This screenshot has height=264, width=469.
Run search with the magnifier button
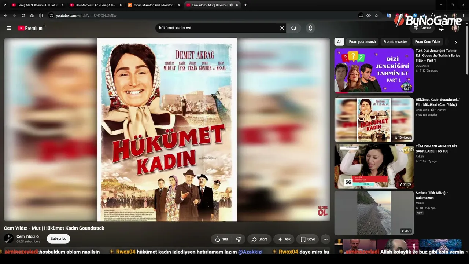click(x=294, y=28)
